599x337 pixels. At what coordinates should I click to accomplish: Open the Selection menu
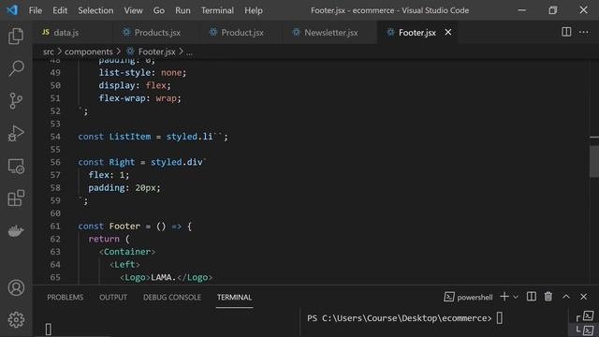(x=95, y=10)
